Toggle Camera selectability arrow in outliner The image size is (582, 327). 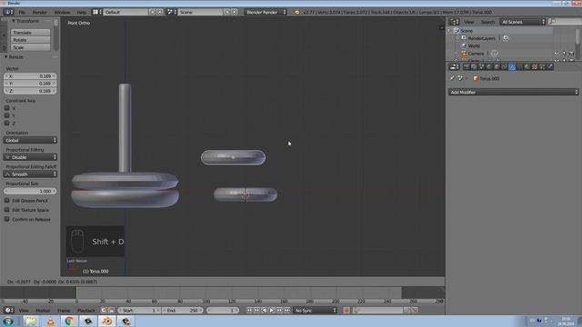[x=564, y=54]
